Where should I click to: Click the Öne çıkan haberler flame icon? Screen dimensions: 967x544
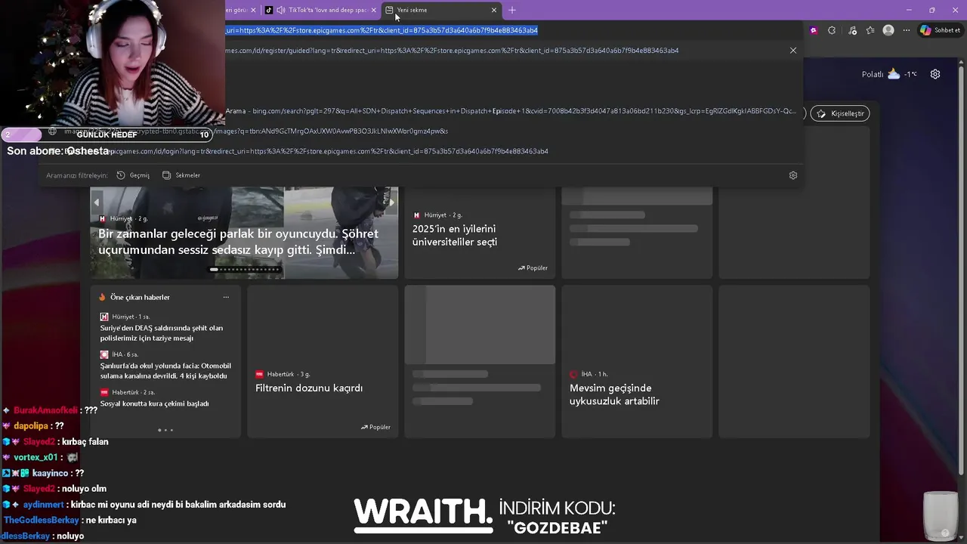click(x=103, y=297)
